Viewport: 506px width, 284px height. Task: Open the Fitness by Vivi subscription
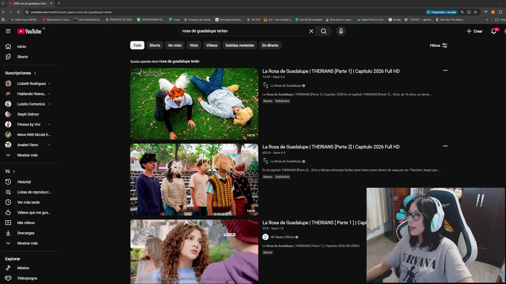[x=29, y=124]
